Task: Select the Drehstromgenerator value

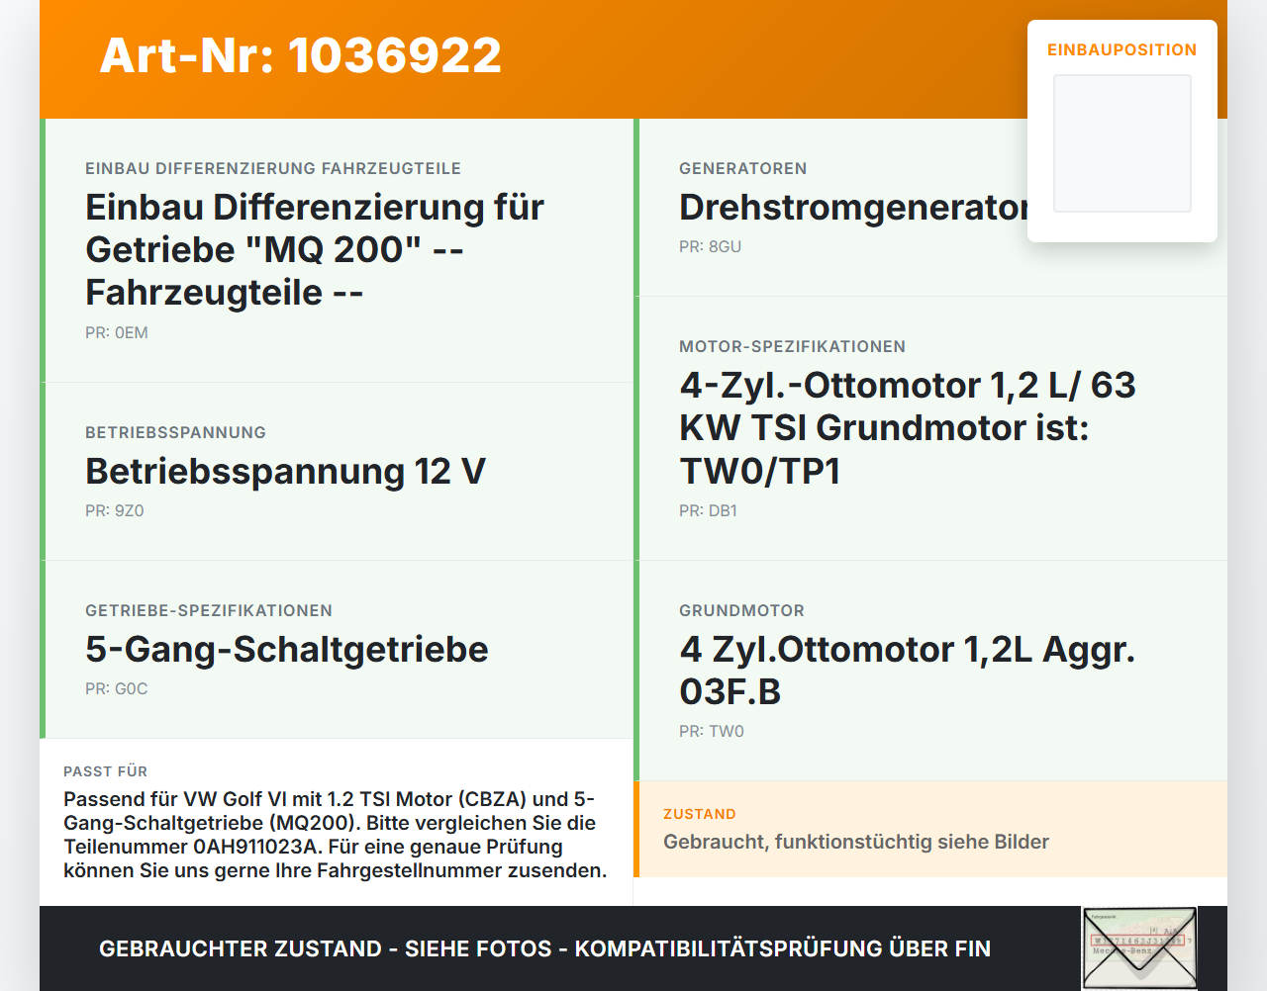Action: click(x=854, y=207)
